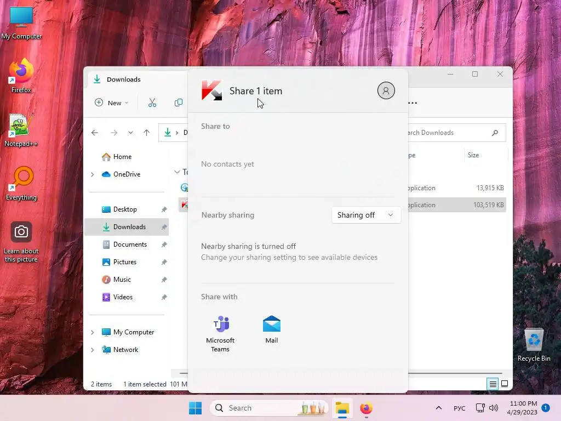Screen dimensions: 561x421
Task: Open the account profile icon in Share dialog
Action: [x=386, y=90]
